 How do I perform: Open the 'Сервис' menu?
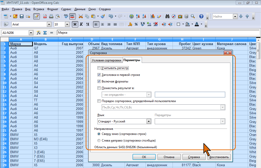[66, 9]
